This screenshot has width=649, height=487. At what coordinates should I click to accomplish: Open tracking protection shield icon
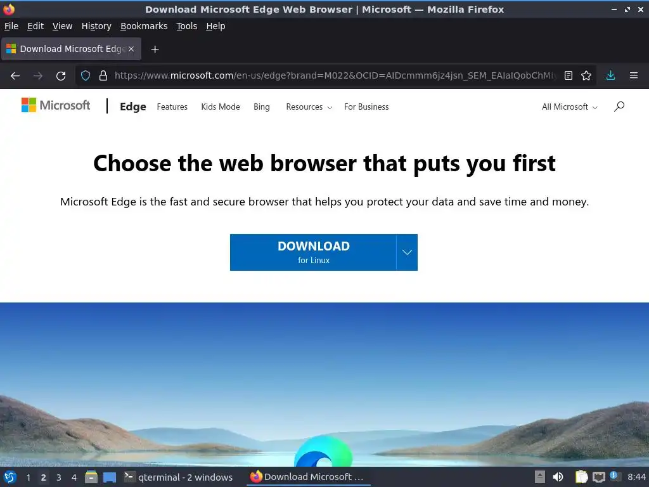point(86,76)
